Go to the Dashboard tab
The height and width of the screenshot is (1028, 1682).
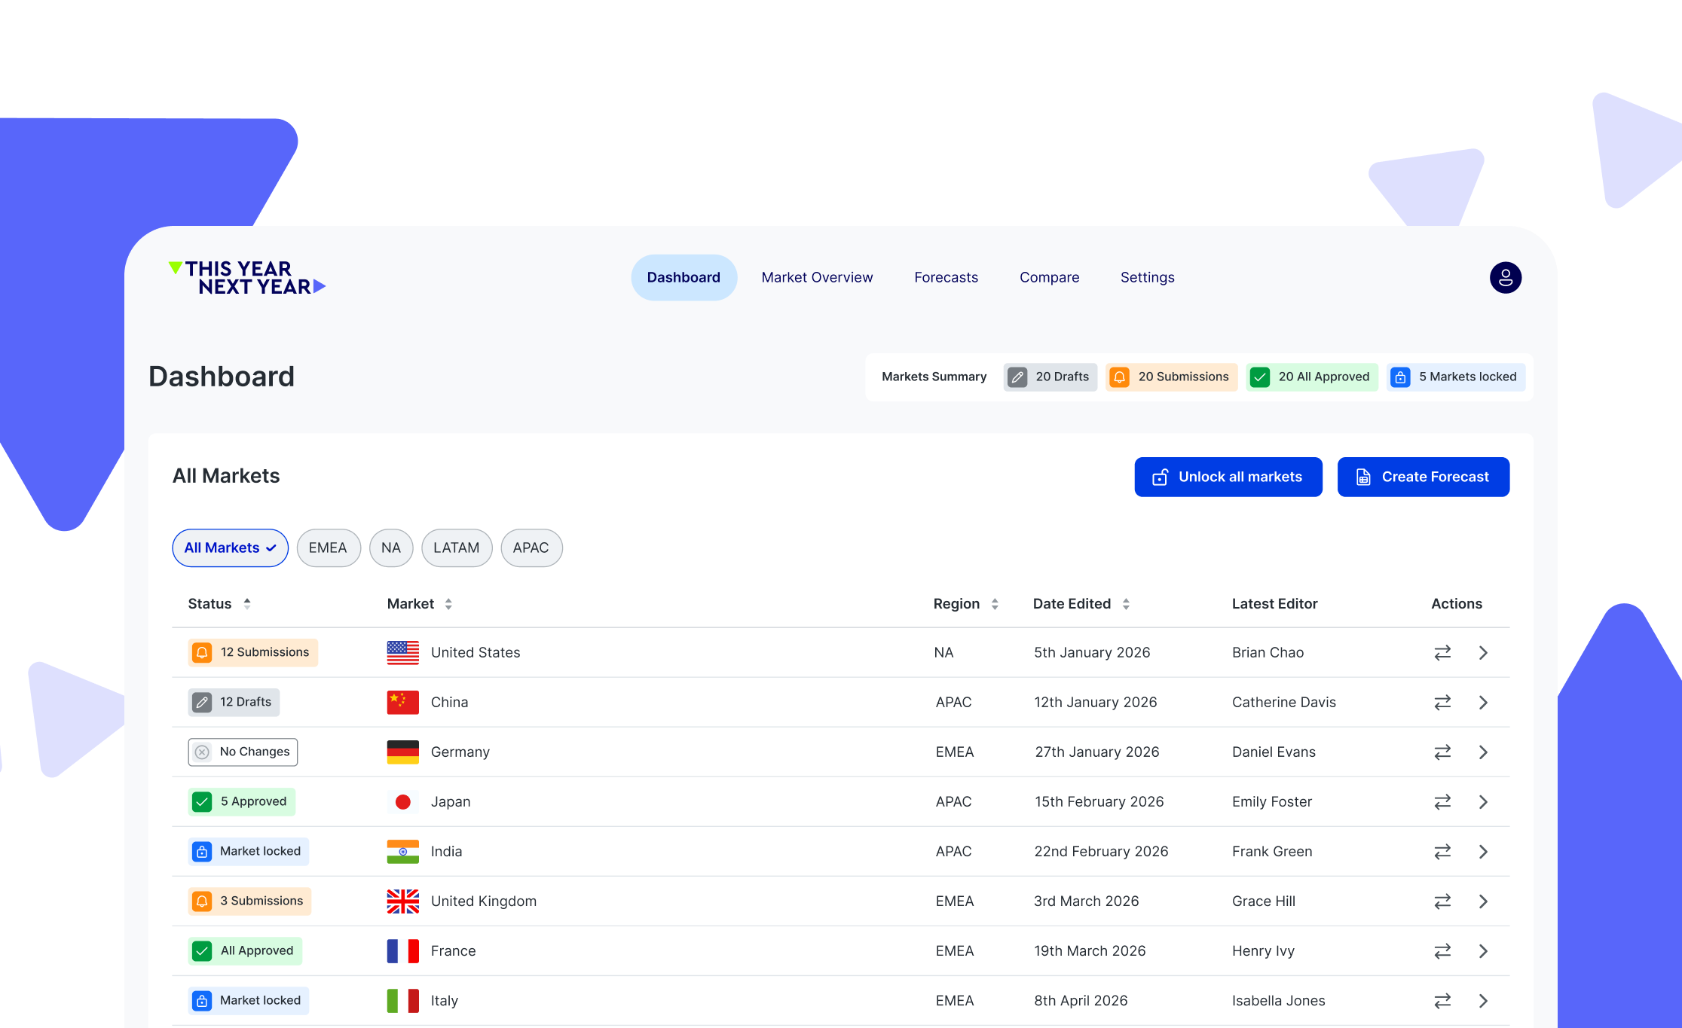pyautogui.click(x=684, y=278)
